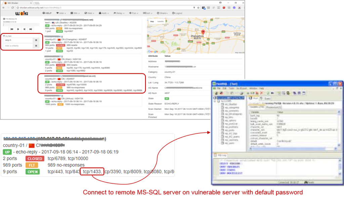
Task: Open the Share dropdown menu
Action: tap(162, 13)
